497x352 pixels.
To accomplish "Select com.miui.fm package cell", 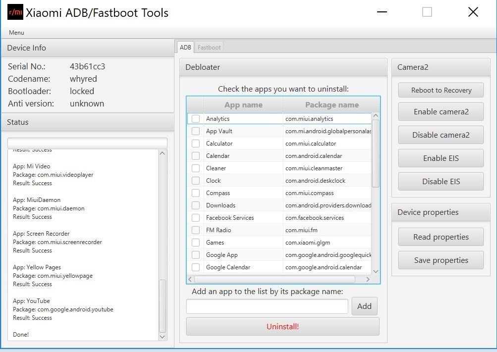I will tap(327, 230).
